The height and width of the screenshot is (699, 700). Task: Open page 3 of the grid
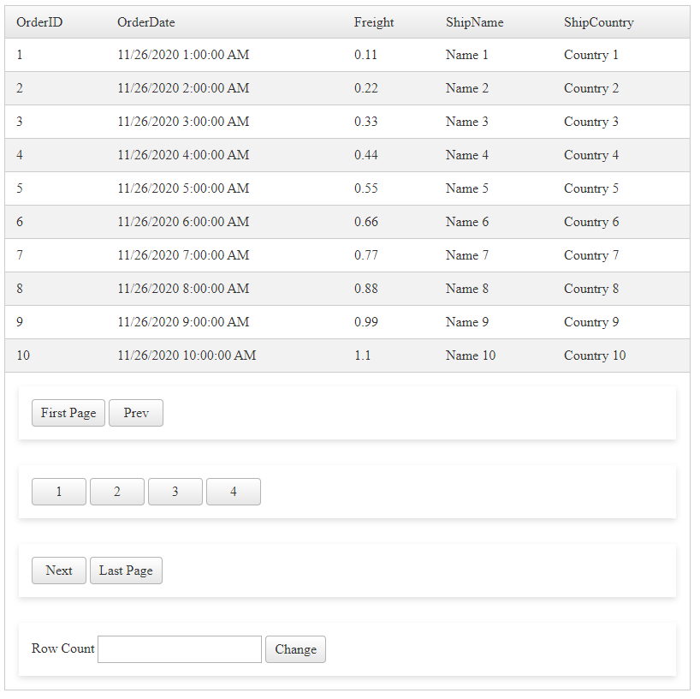175,492
